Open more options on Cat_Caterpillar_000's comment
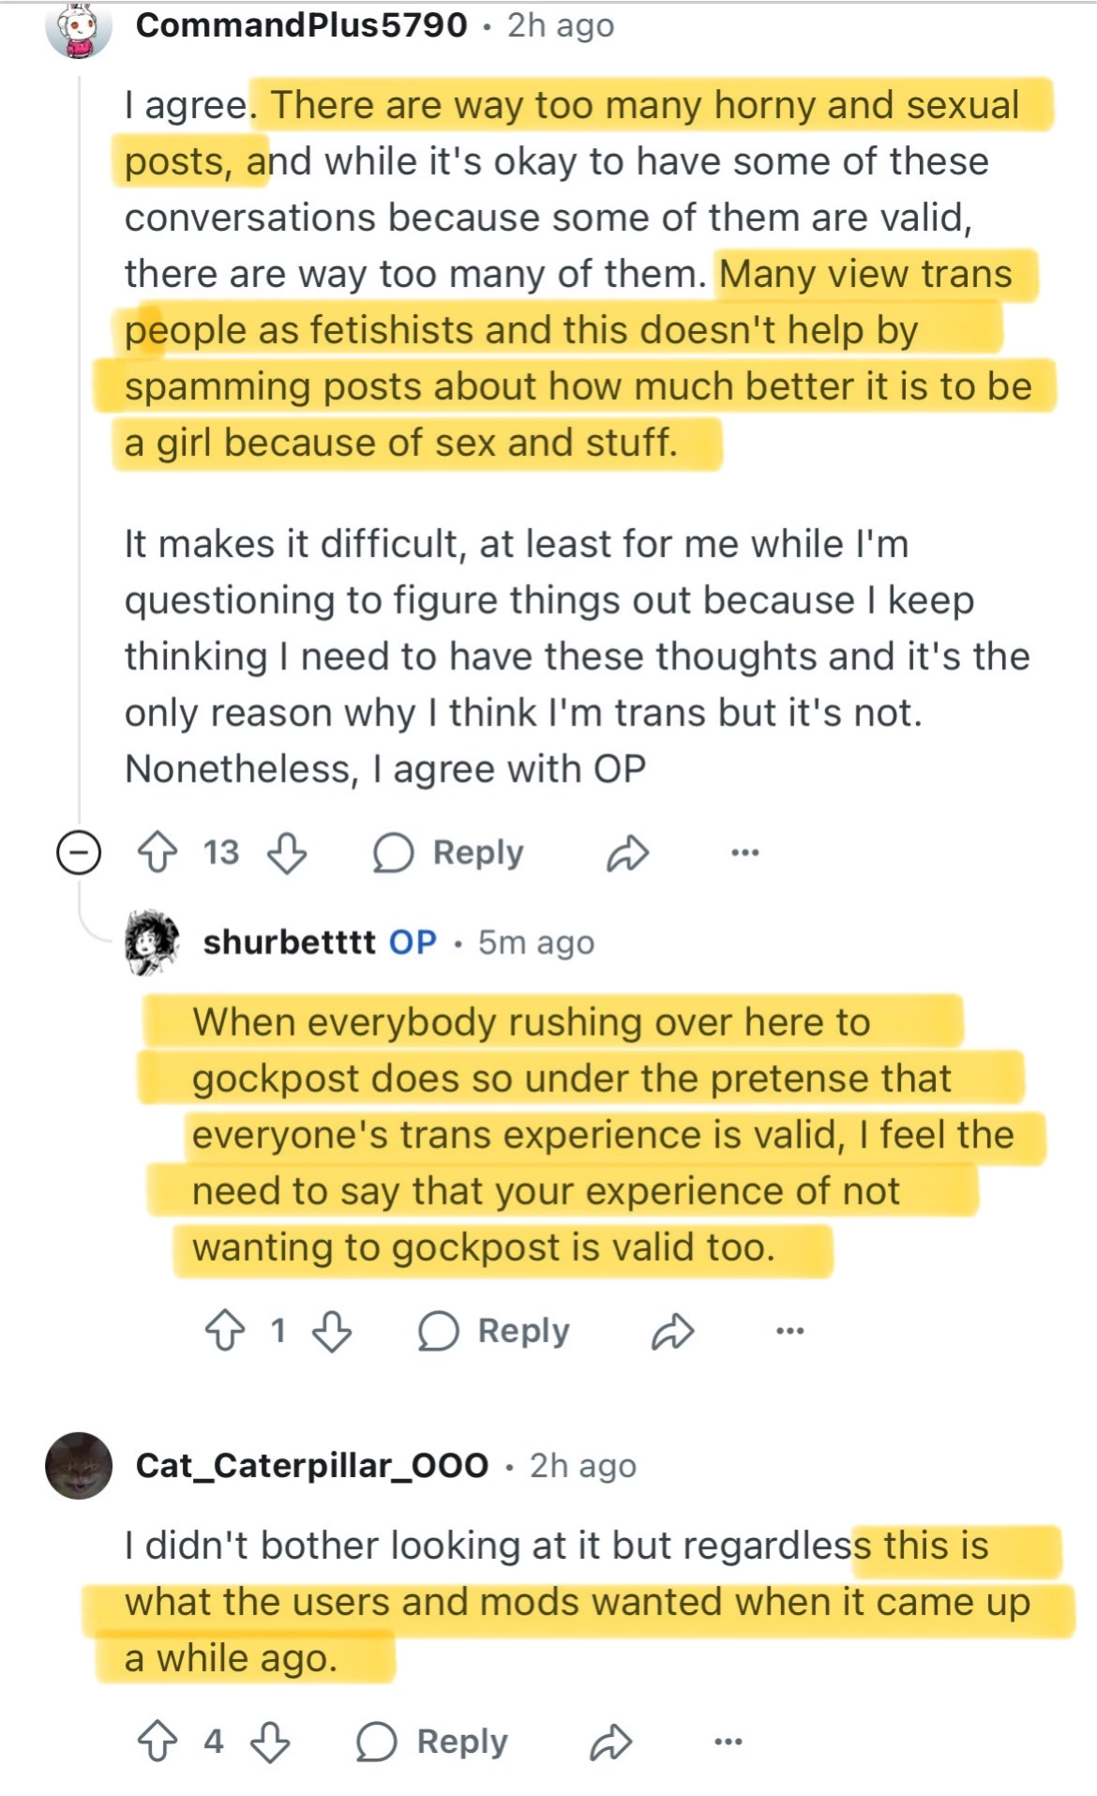This screenshot has width=1097, height=1796. [x=729, y=1742]
